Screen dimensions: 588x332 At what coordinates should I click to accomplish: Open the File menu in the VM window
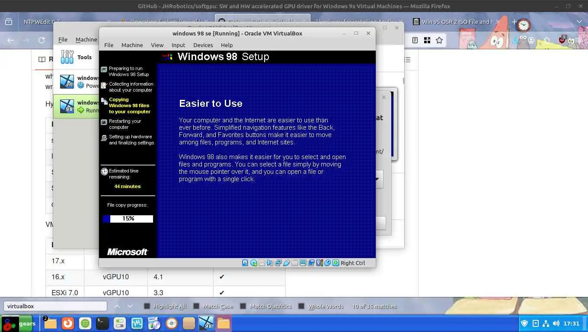tap(109, 45)
